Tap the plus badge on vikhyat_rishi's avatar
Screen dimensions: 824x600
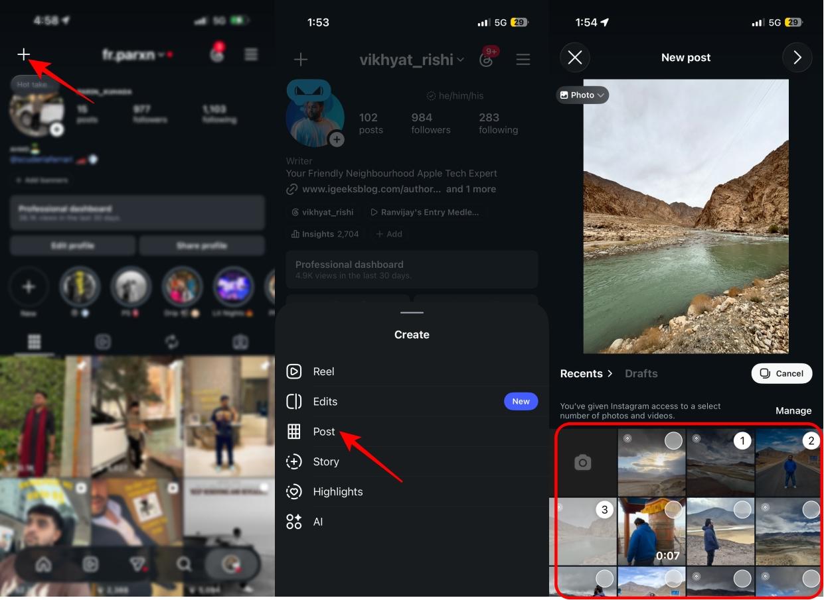coord(337,139)
